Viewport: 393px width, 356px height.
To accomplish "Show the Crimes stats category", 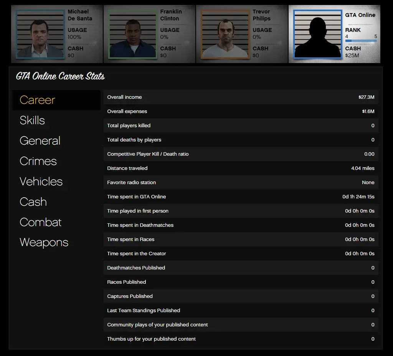I will pyautogui.click(x=38, y=161).
